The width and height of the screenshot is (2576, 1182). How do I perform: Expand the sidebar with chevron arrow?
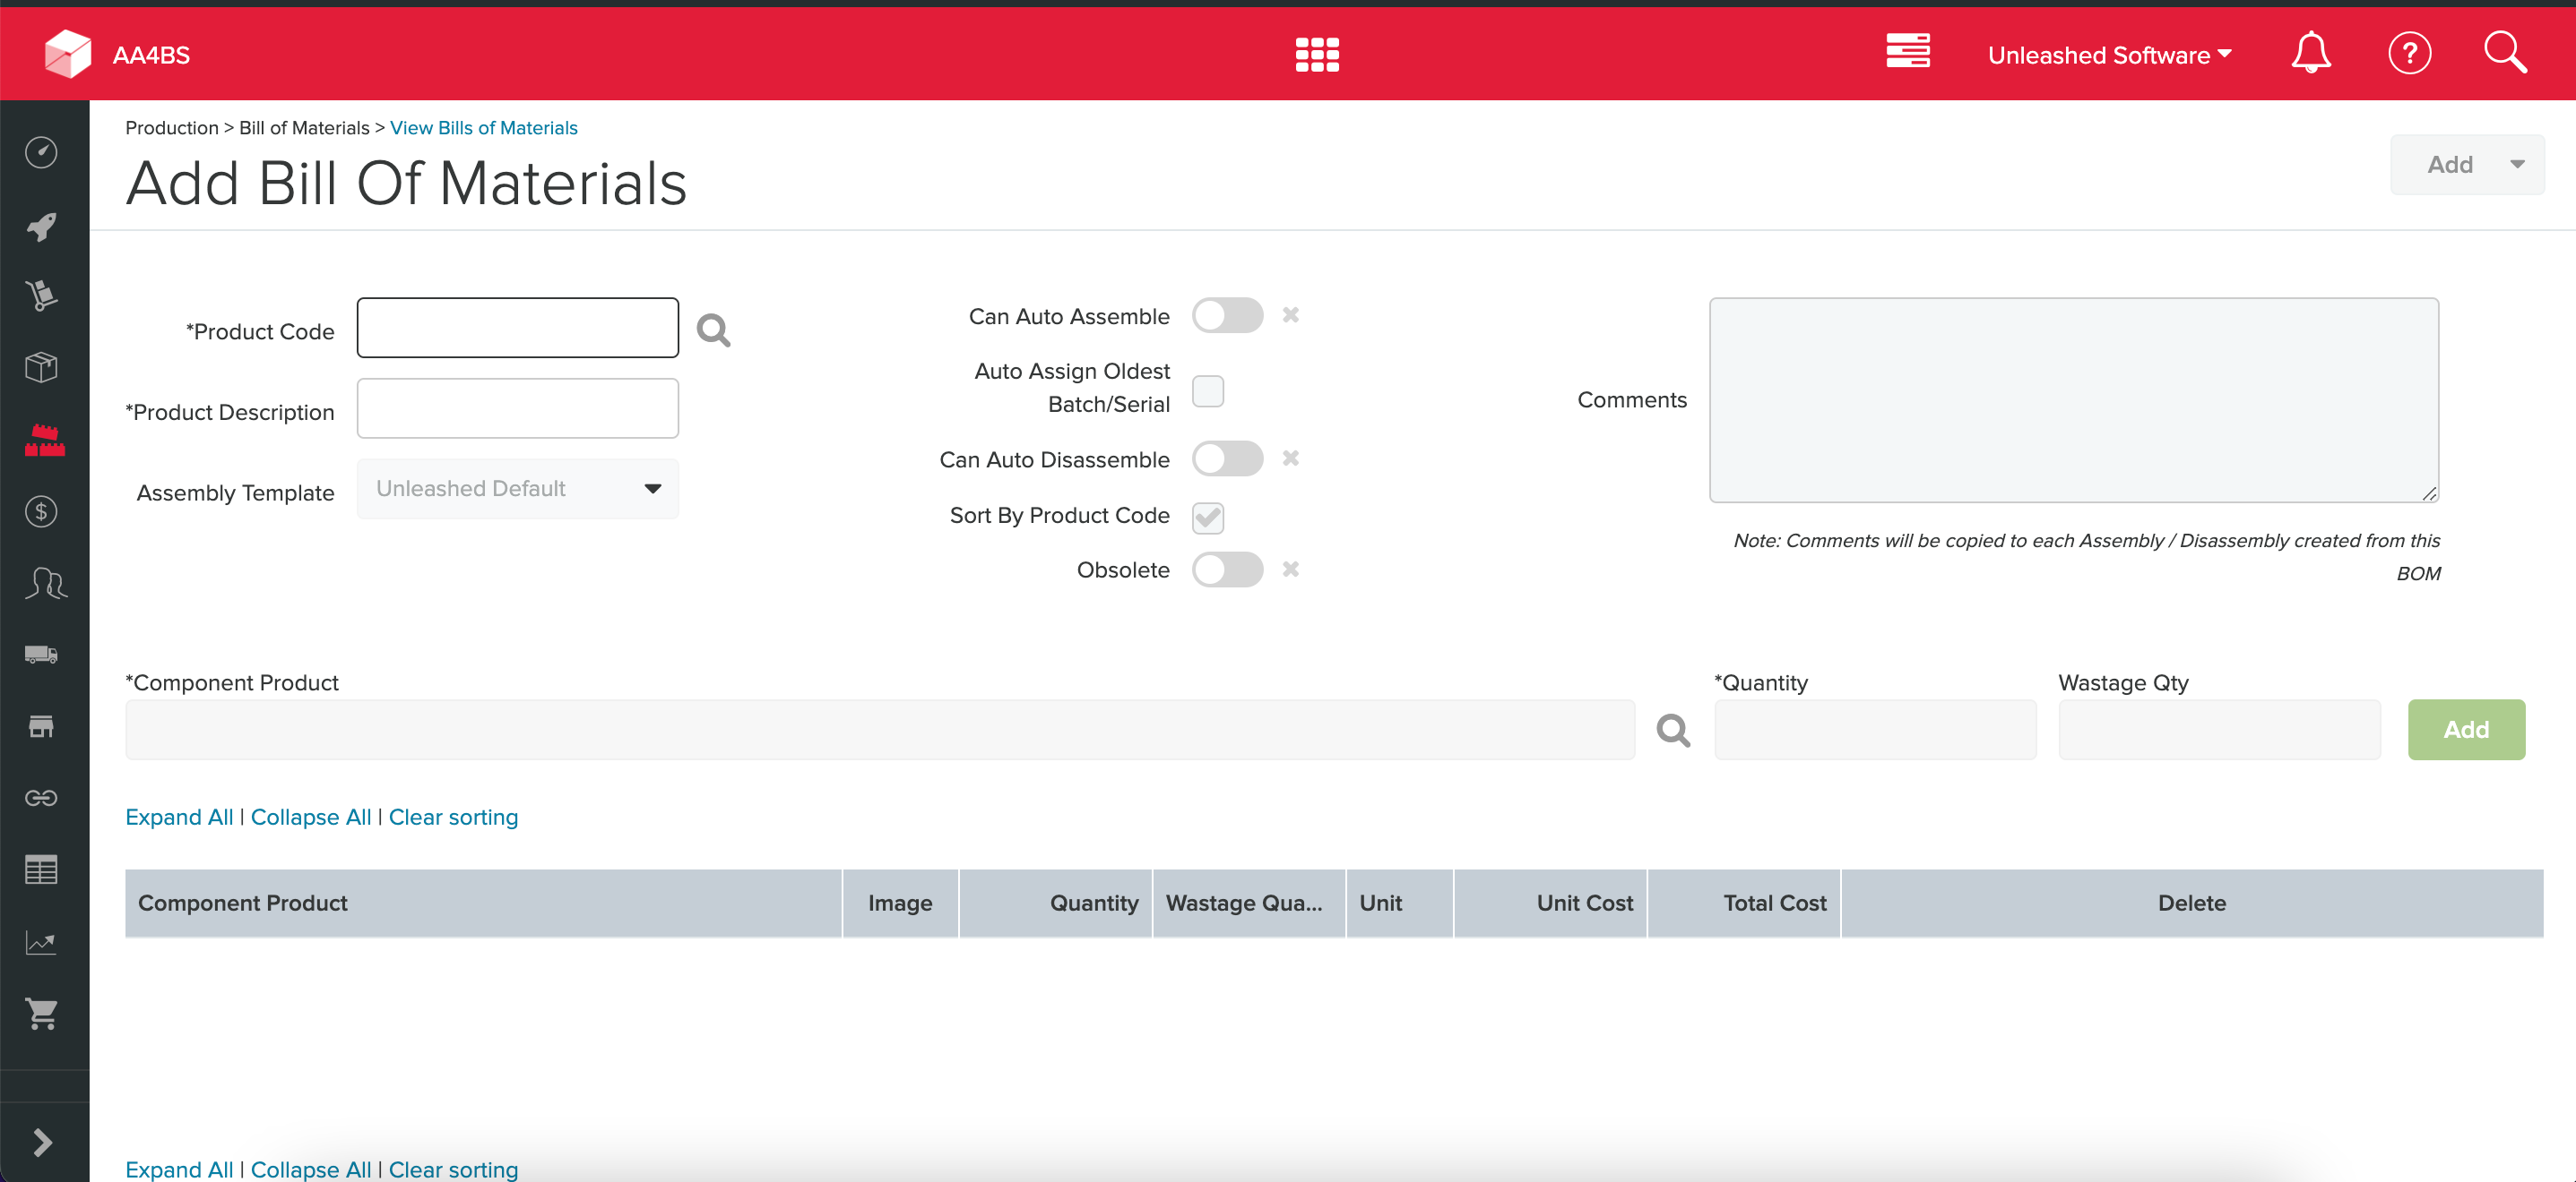pos(42,1142)
